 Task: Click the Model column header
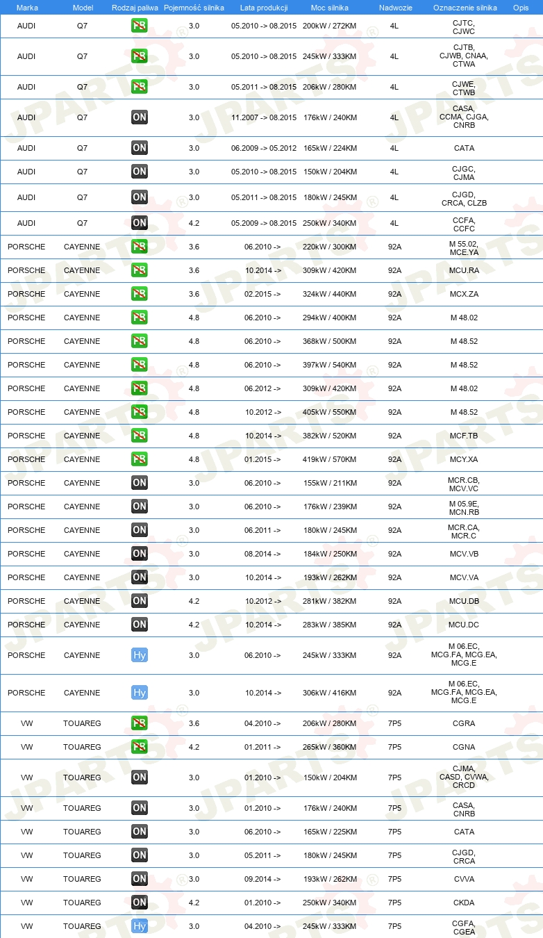coord(83,7)
